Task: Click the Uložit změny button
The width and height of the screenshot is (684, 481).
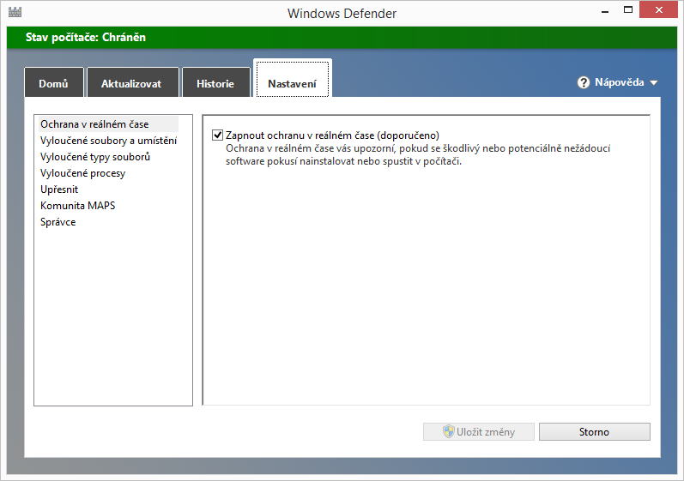Action: tap(479, 431)
